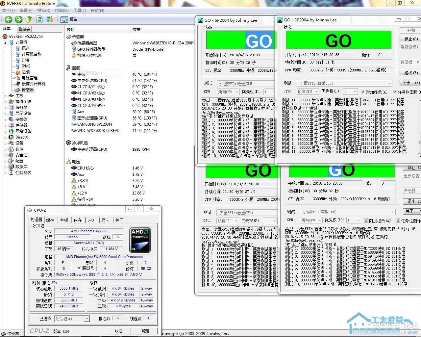Click the database icon beside 数据库
The image size is (421, 337).
coord(12,167)
